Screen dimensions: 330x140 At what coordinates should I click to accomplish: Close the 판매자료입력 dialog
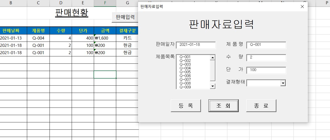tap(302, 7)
